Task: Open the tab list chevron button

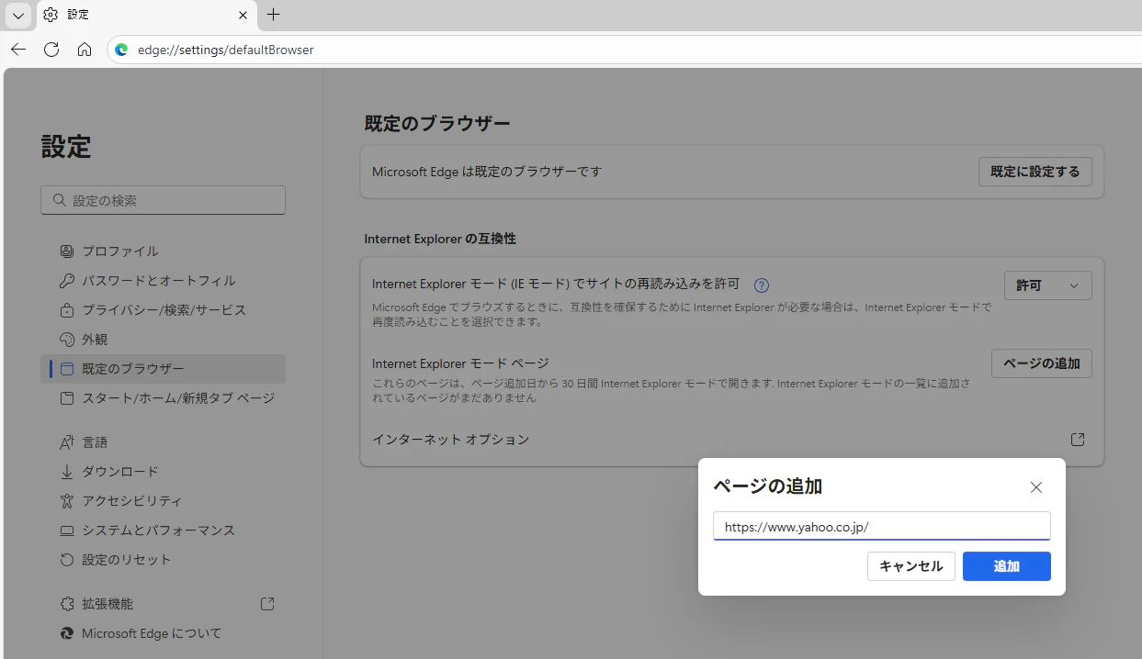Action: point(18,15)
